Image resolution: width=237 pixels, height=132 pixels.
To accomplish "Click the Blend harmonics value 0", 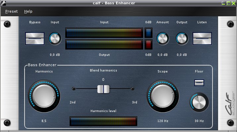I will point(103,79).
